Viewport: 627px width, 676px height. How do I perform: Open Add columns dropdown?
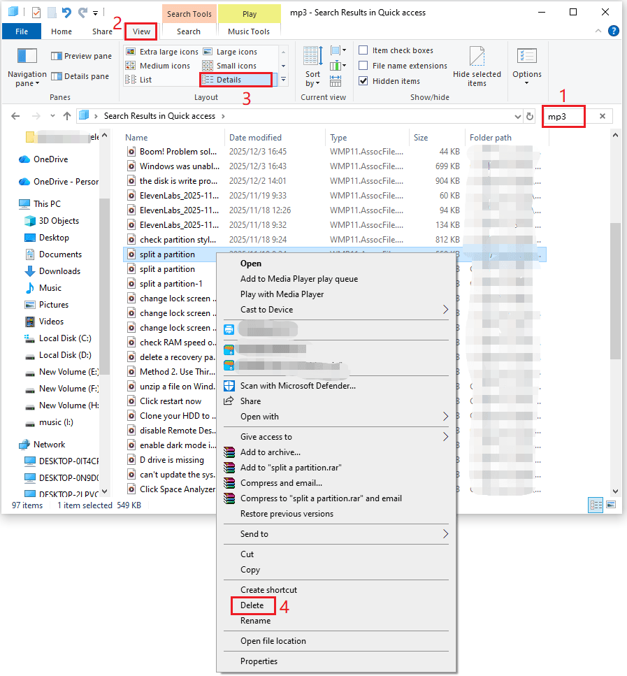coord(338,66)
